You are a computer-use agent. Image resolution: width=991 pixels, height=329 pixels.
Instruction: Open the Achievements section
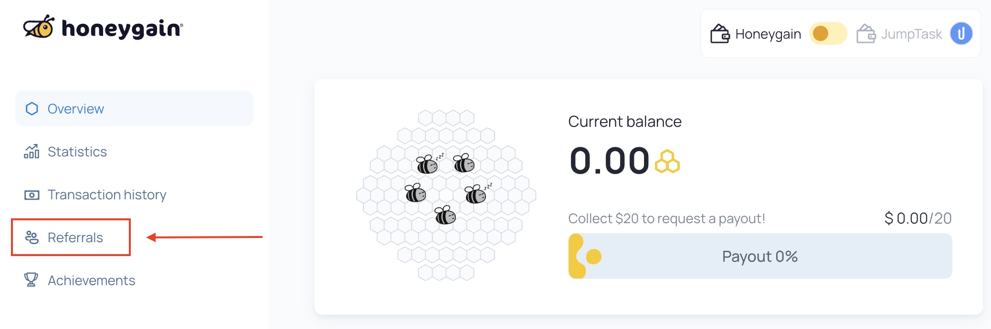pos(92,280)
